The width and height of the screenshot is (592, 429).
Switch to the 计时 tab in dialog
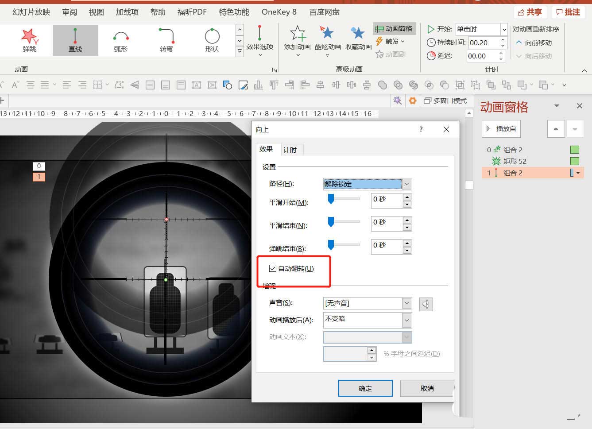click(x=291, y=149)
